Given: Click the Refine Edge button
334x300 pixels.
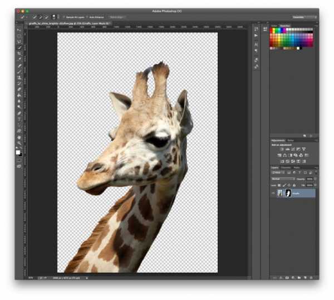Looking at the screenshot, I should pyautogui.click(x=117, y=17).
